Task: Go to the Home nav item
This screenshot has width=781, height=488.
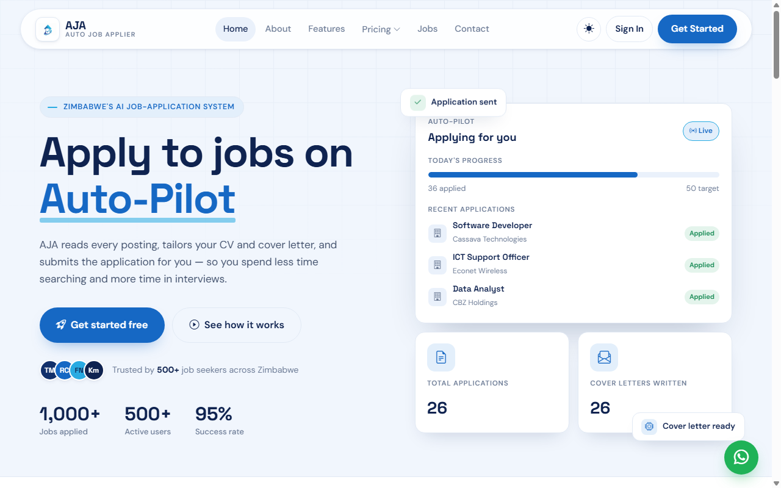Action: [236, 29]
